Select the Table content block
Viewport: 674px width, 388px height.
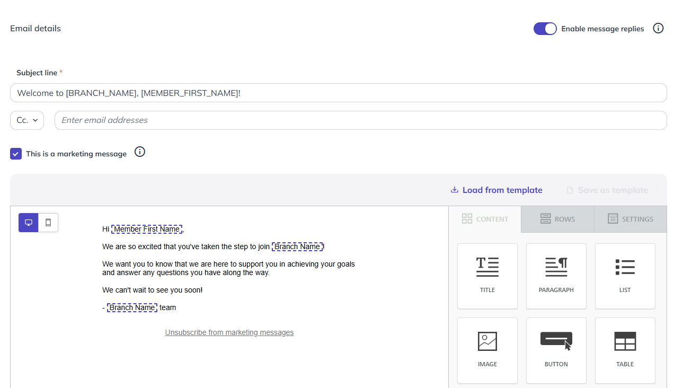coord(625,350)
